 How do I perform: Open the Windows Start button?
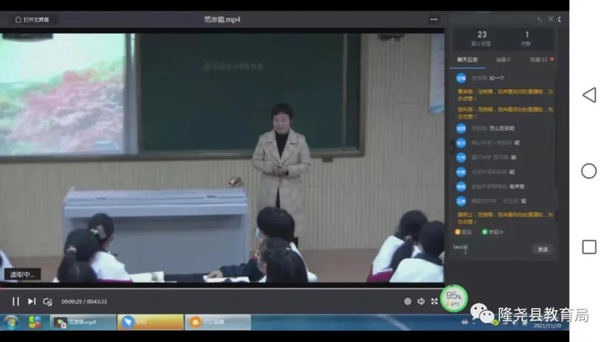(11, 322)
